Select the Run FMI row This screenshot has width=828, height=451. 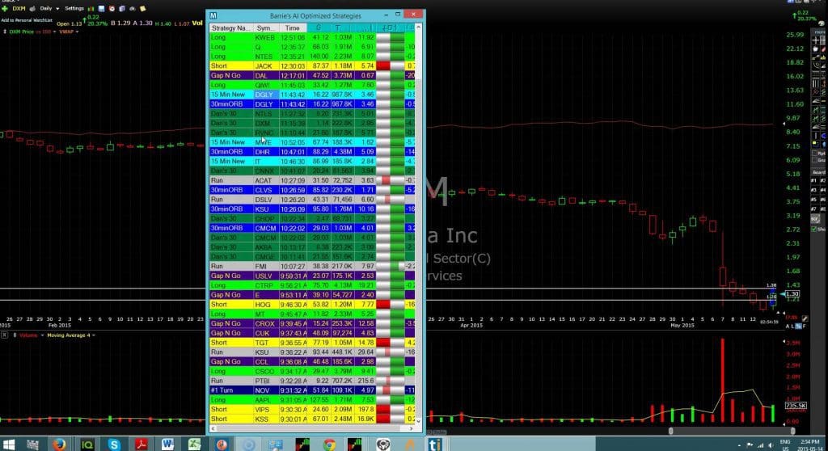(312, 266)
